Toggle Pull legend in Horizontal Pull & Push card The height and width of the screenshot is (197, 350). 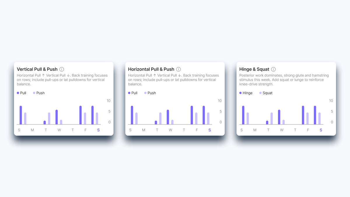coord(133,93)
